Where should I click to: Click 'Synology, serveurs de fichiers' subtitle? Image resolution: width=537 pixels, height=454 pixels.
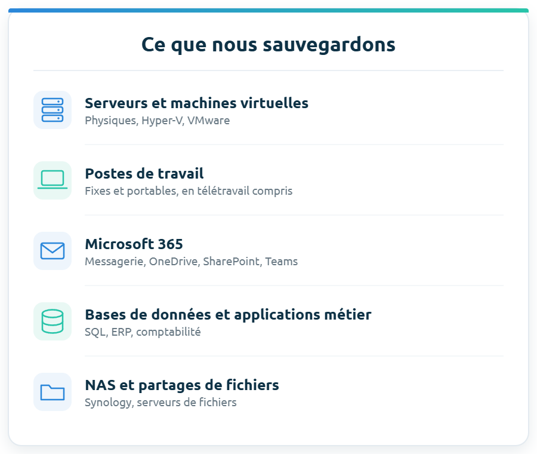tap(161, 403)
